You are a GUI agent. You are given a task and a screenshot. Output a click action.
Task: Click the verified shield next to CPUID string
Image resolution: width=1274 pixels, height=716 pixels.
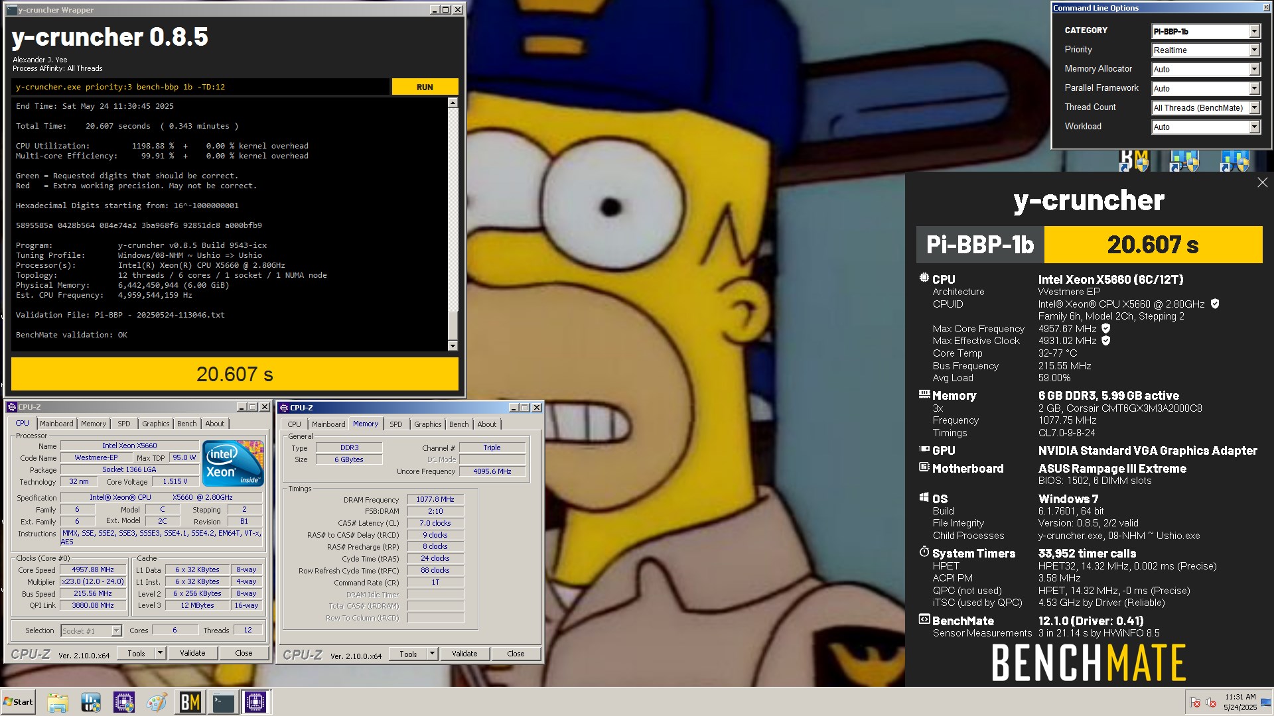pos(1215,304)
